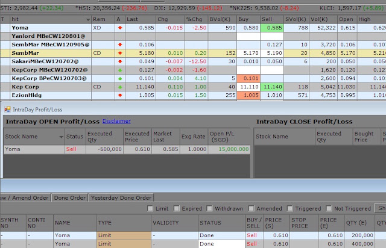The width and height of the screenshot is (386, 248).
Task: Click the IntraDay Profit/Loss window icon
Action: [7, 110]
